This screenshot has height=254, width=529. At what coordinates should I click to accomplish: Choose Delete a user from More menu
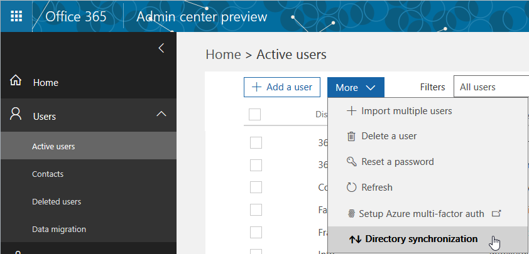(x=428, y=136)
